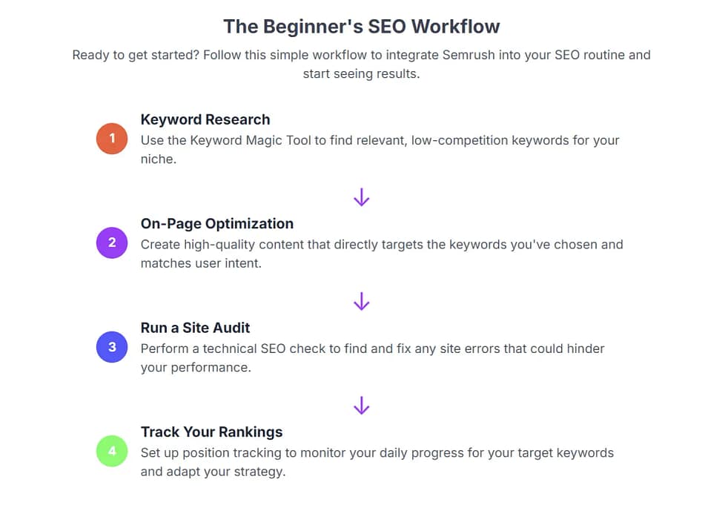
Task: Open the "On-Page Optimization" heading
Action: pos(216,223)
